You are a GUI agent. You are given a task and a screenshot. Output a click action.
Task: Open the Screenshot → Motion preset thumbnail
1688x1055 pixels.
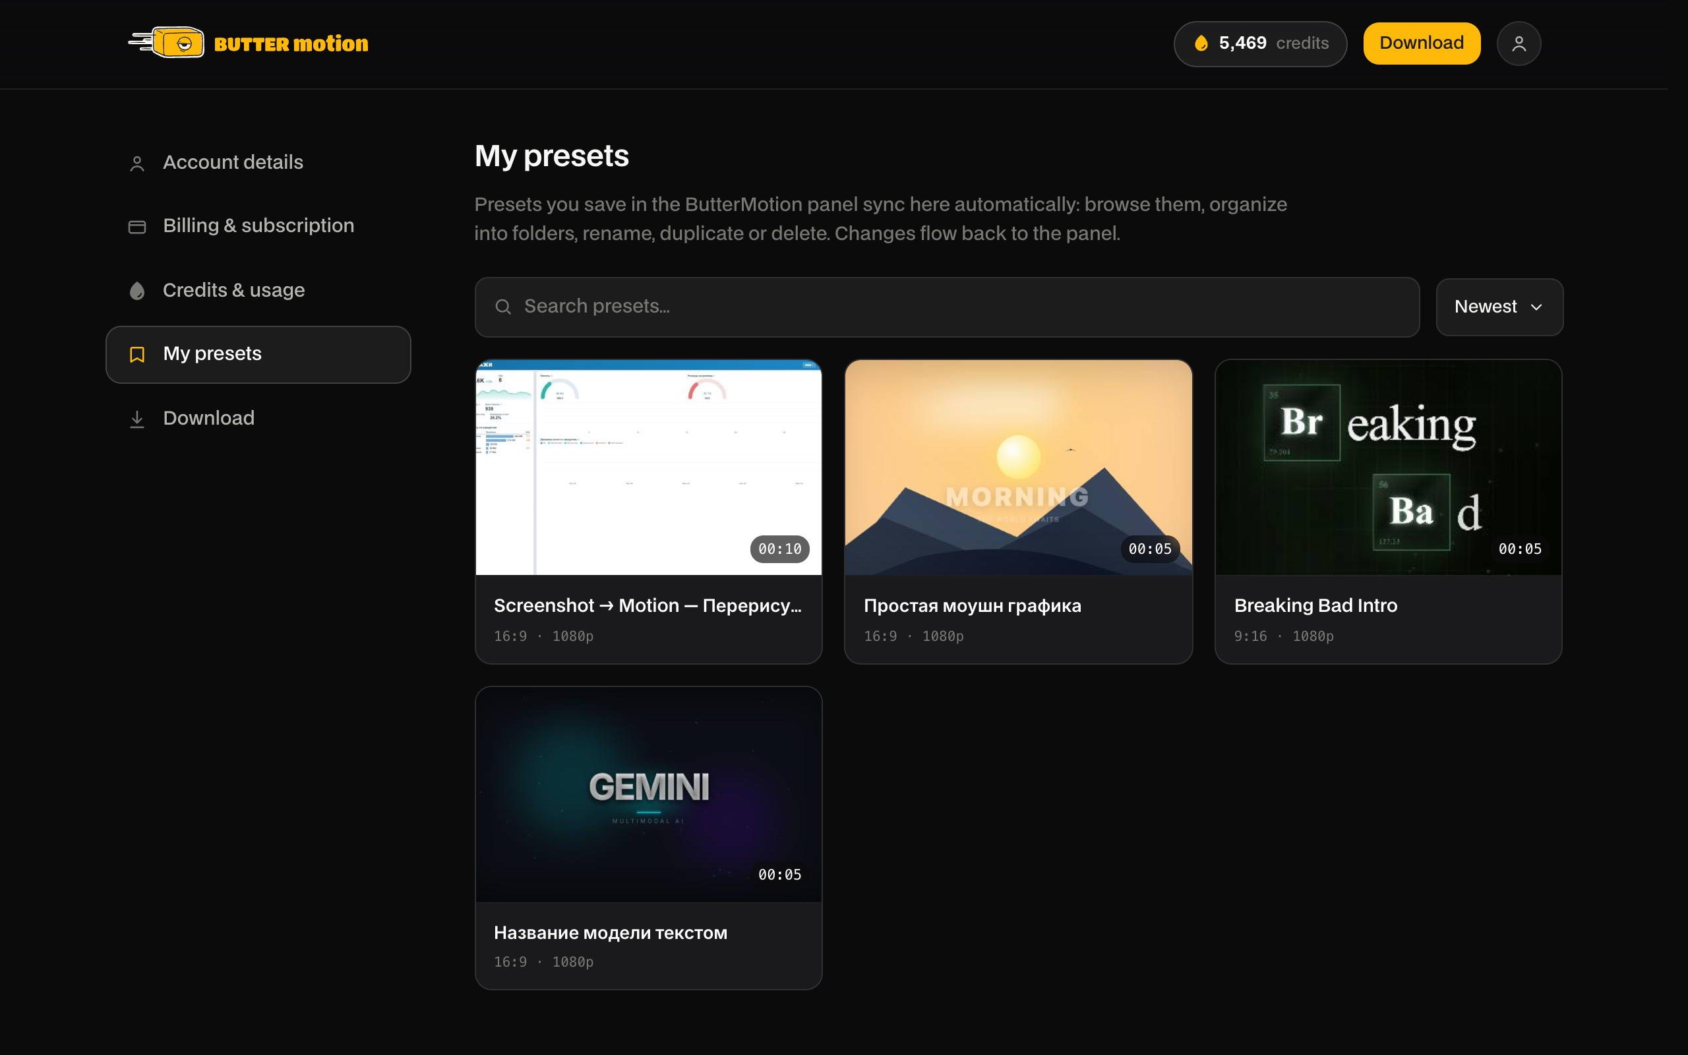click(x=649, y=467)
